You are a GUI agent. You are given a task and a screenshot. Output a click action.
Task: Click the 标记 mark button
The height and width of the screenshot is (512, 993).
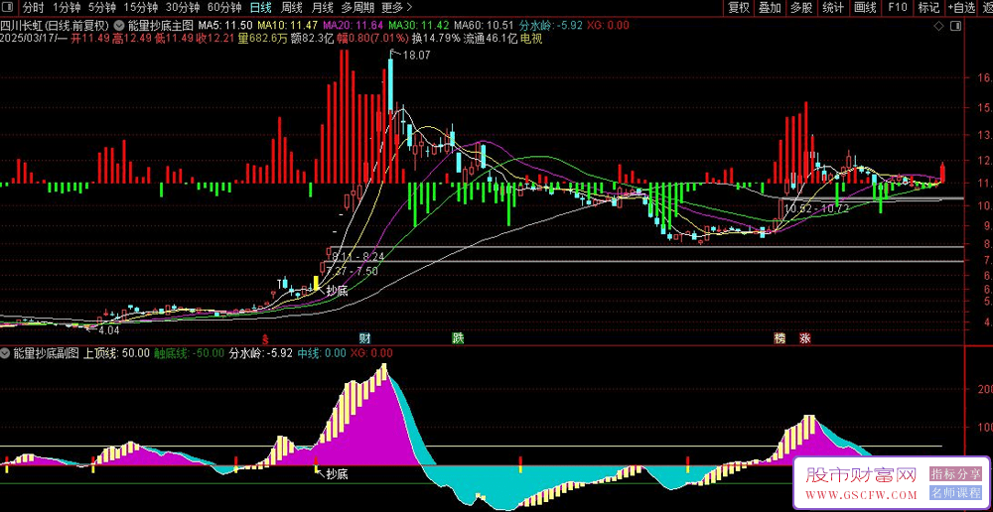[x=928, y=8]
